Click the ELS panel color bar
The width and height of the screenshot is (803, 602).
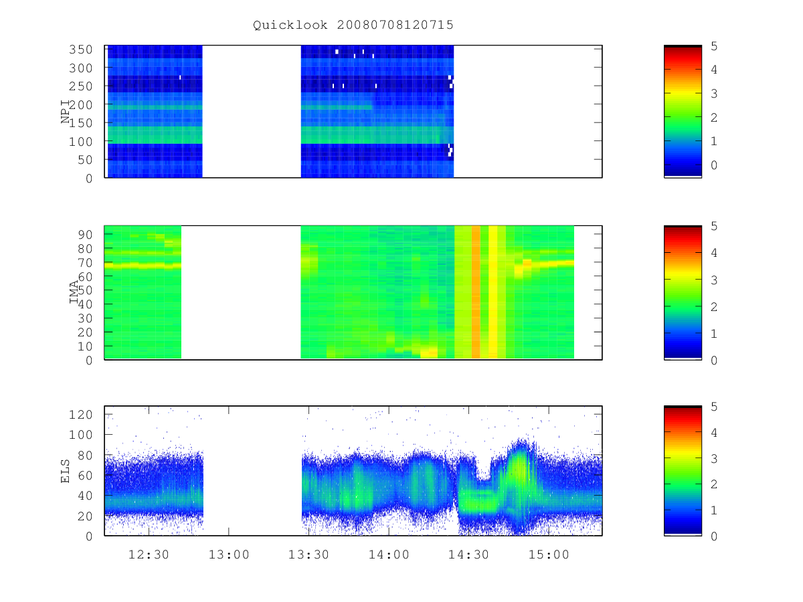[683, 470]
